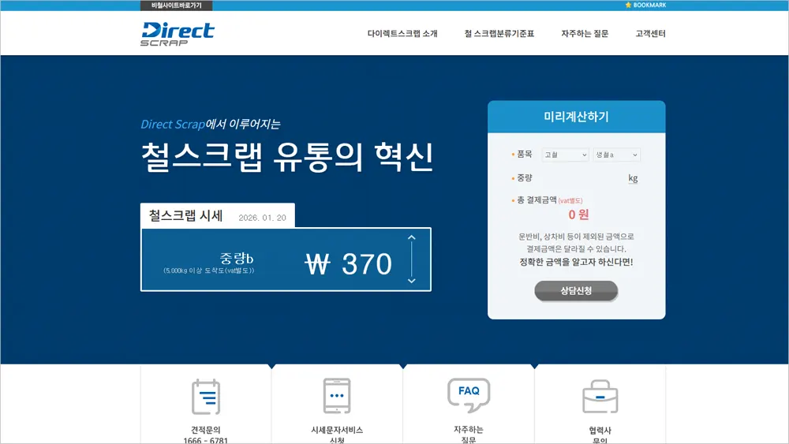This screenshot has width=789, height=444.
Task: Click the 0 원 total amount
Action: pos(578,214)
